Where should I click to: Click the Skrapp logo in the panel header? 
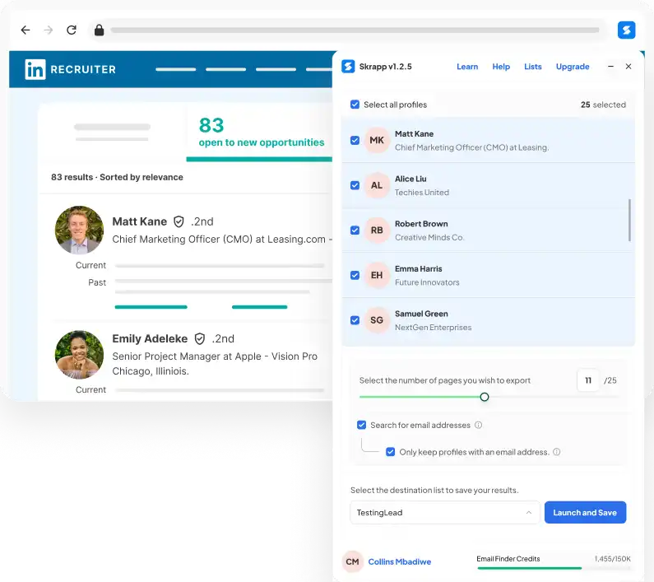point(348,67)
